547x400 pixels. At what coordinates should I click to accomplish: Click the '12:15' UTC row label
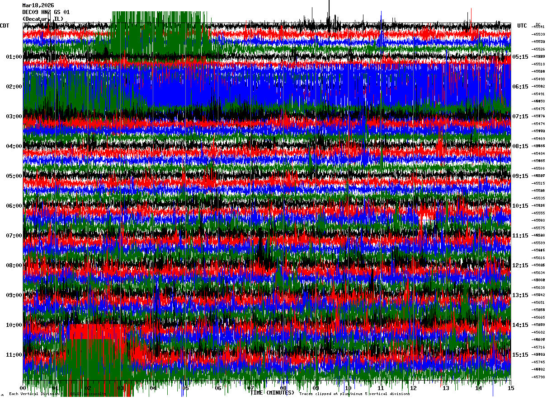(520, 265)
